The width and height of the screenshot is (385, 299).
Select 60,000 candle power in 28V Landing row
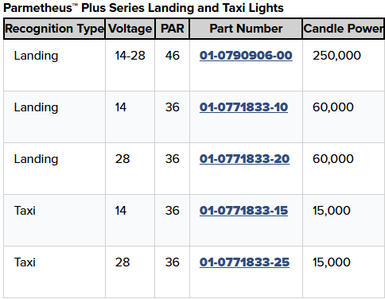(x=333, y=159)
